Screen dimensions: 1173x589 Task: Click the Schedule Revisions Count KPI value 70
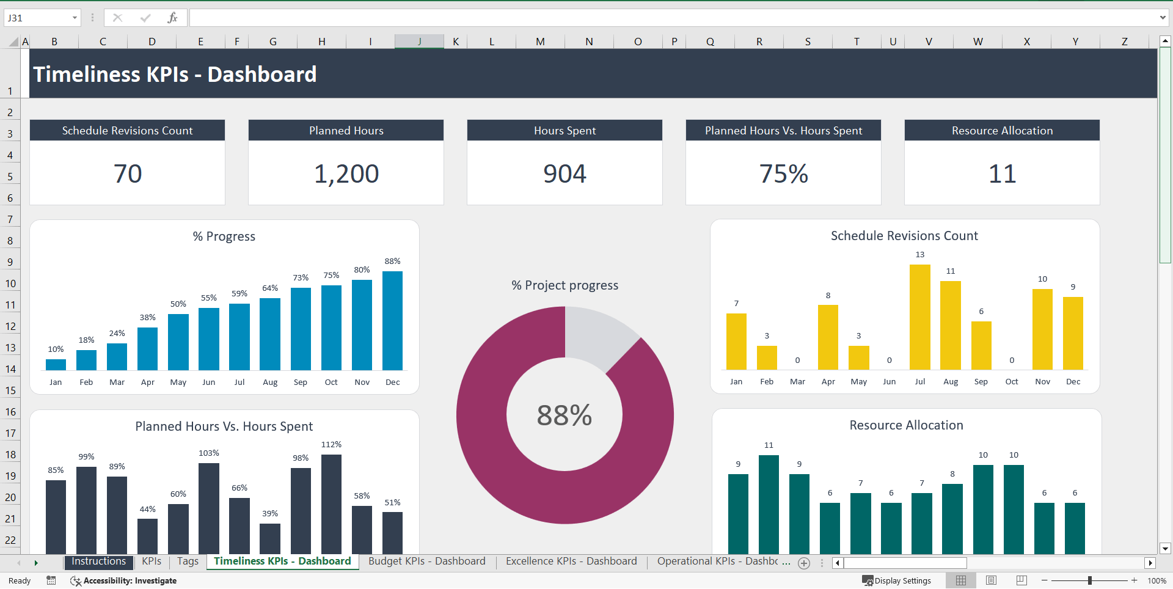pos(128,174)
